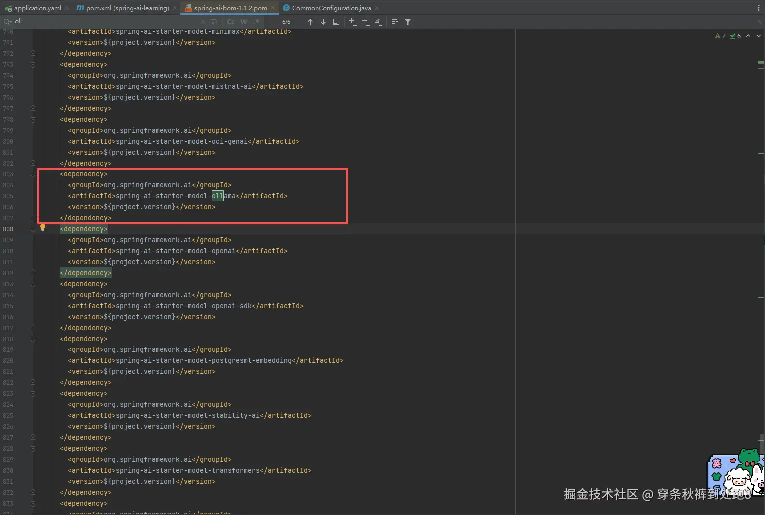Collapse dependency fold at line 803

(x=33, y=174)
